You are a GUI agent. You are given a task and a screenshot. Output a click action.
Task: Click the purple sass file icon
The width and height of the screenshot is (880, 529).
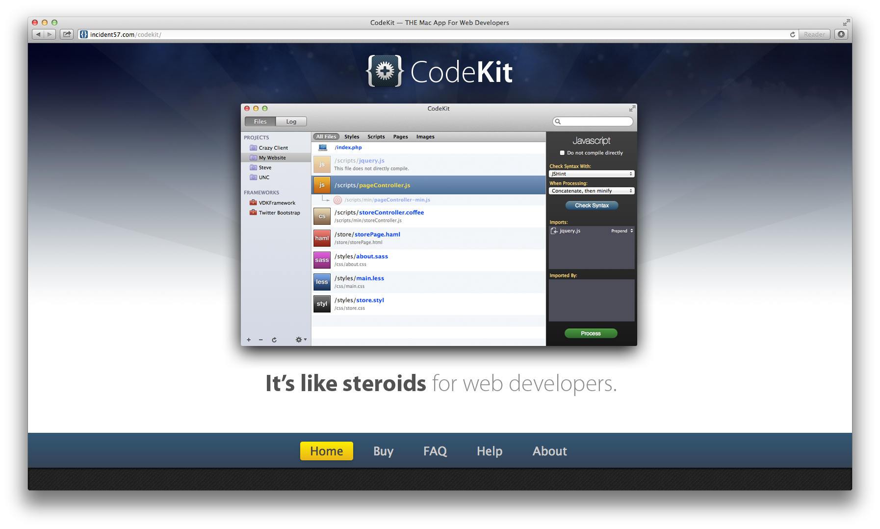click(x=322, y=260)
